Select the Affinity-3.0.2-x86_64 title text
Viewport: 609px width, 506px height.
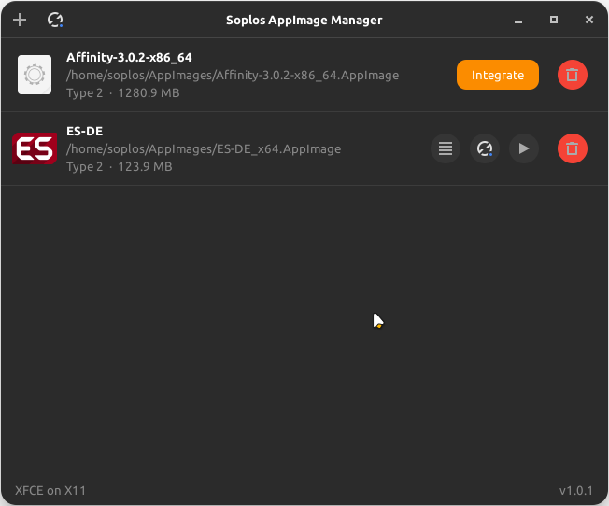tap(129, 58)
